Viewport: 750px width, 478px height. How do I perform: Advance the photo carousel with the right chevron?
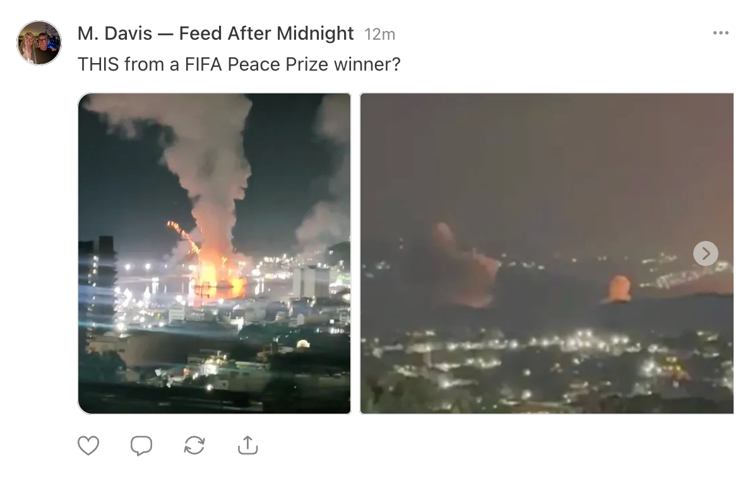coord(705,254)
